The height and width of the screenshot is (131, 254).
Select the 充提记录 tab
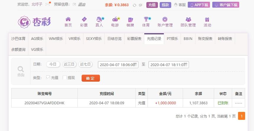coord(154,39)
